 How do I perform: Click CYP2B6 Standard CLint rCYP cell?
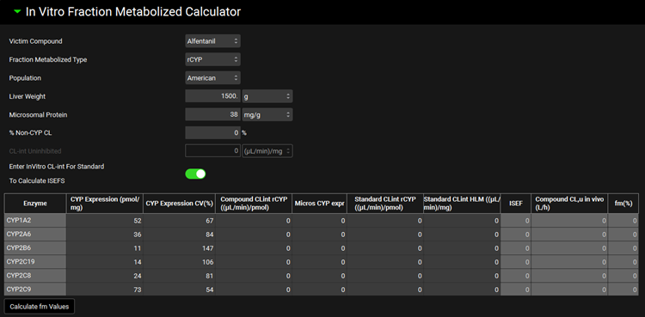tap(385, 248)
